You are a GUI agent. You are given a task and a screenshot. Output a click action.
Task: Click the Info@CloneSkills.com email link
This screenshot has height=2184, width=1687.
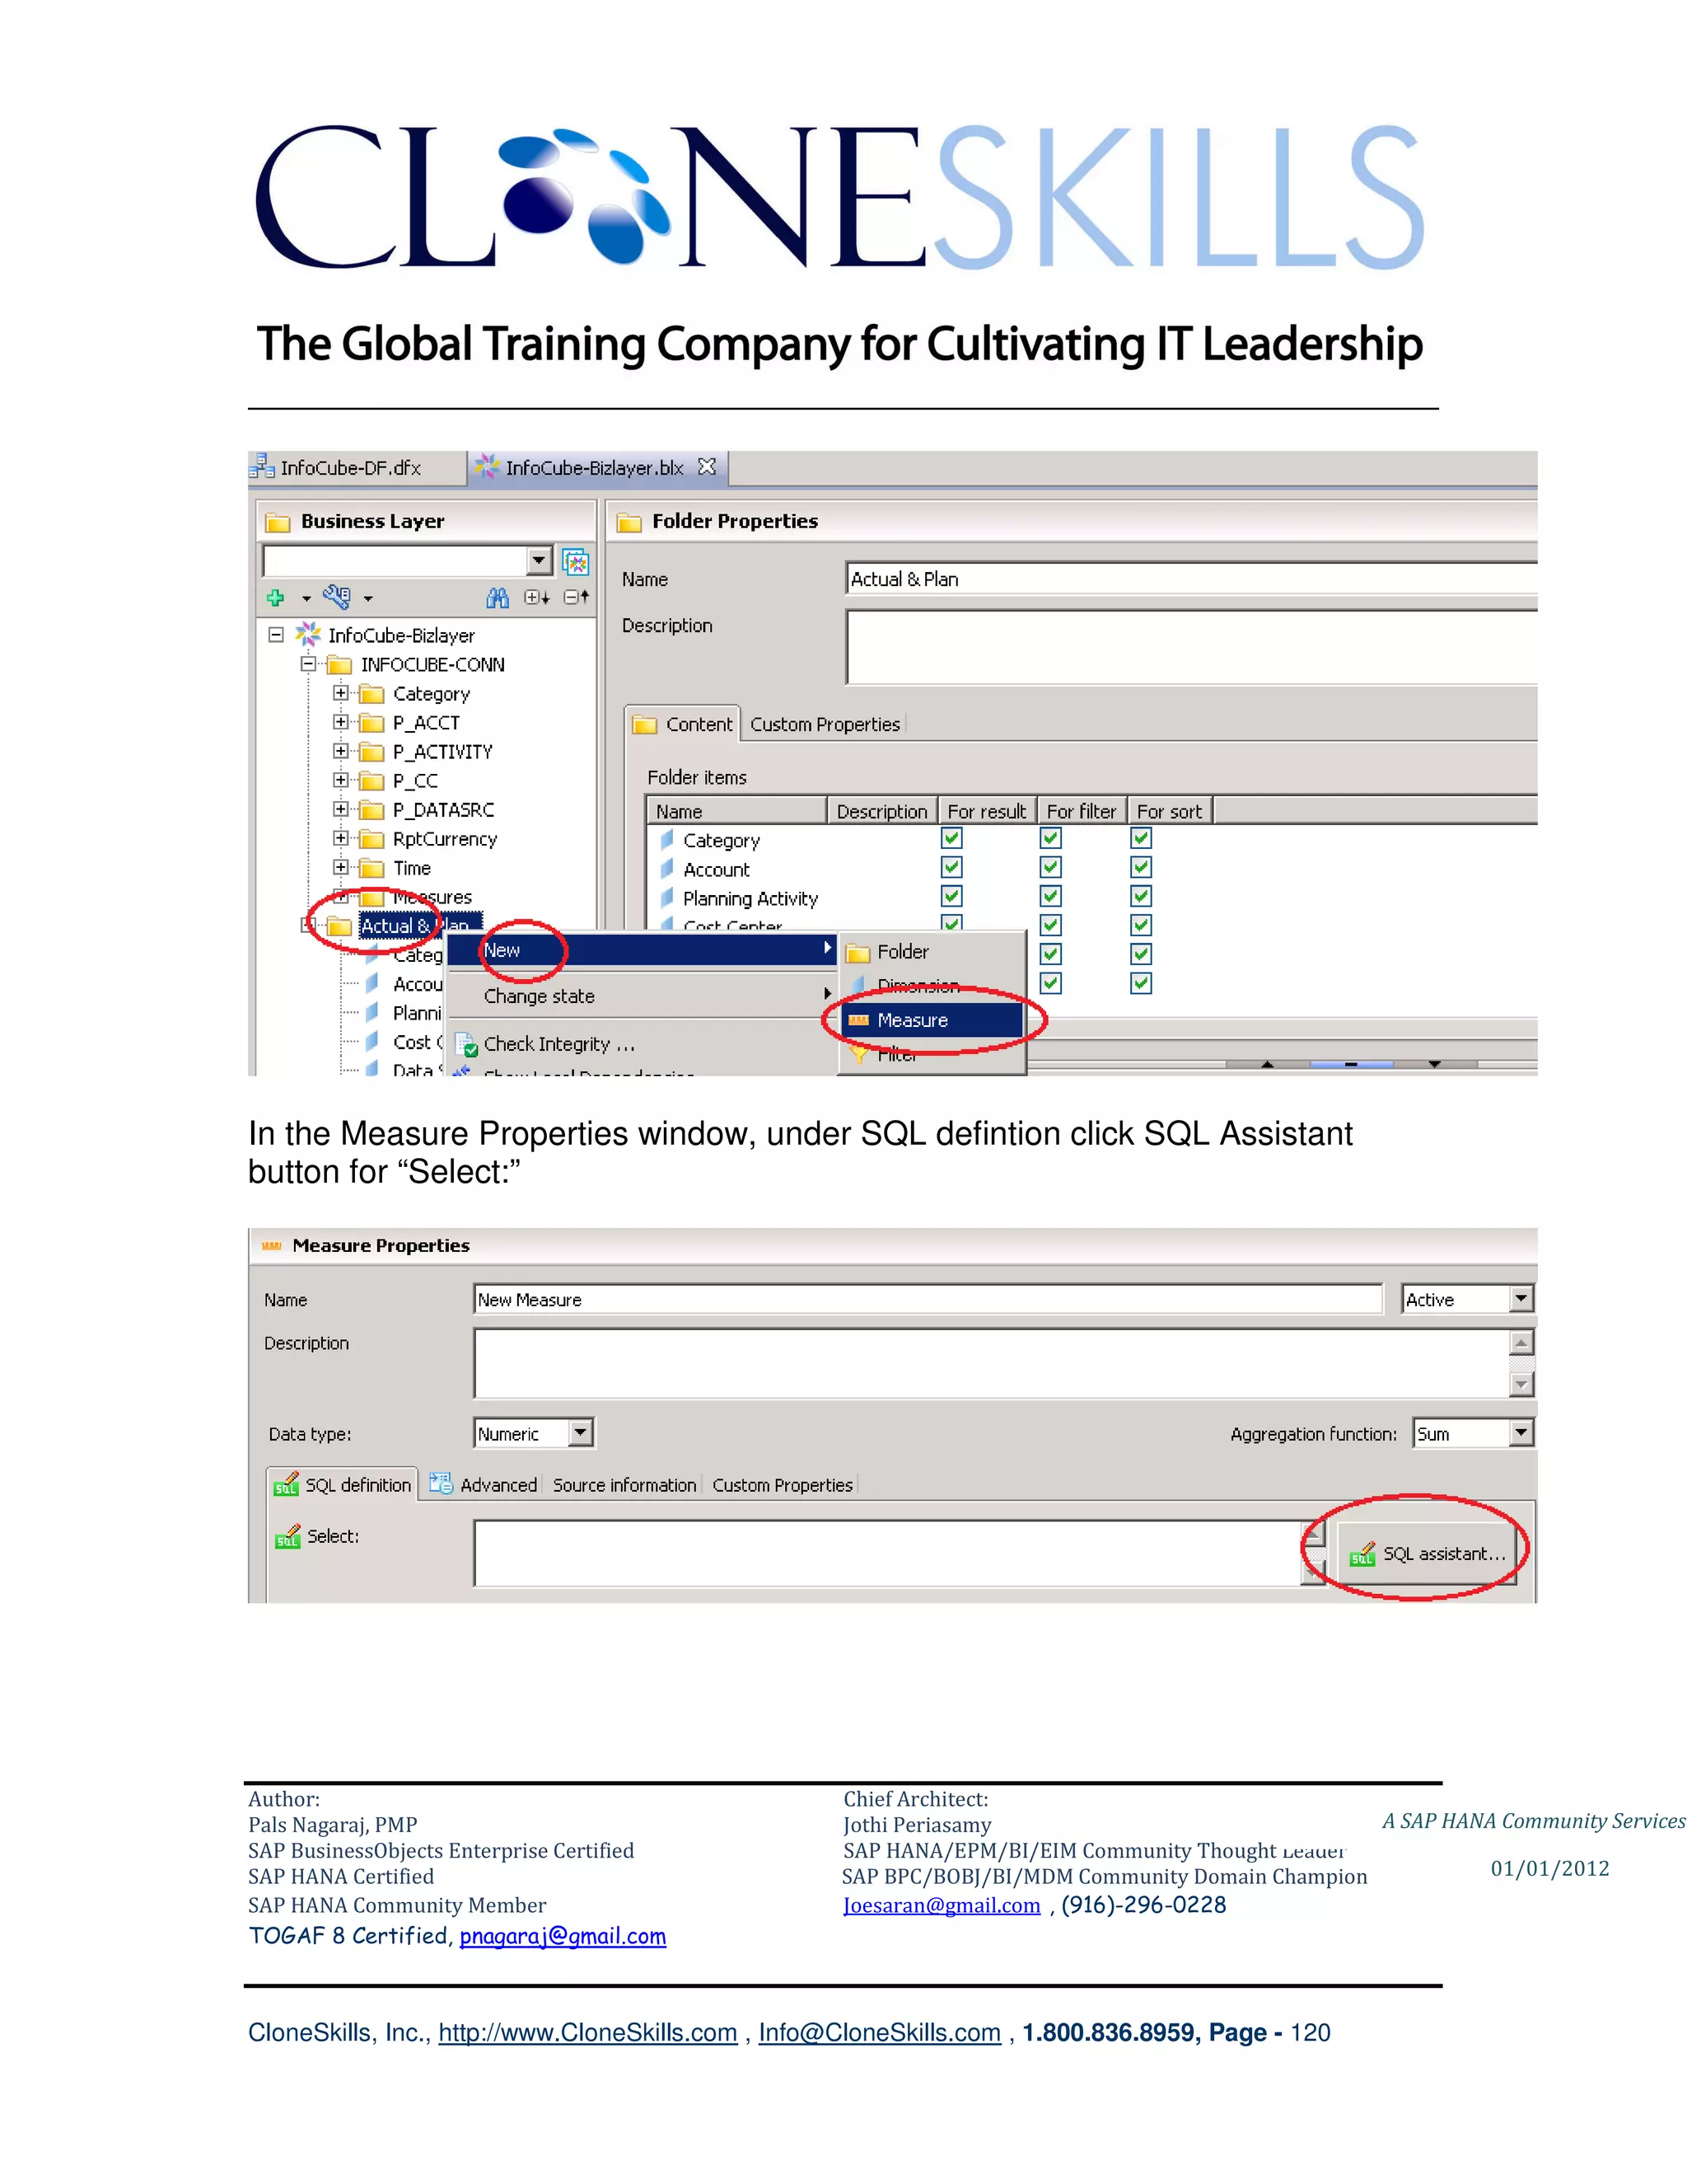880,2033
